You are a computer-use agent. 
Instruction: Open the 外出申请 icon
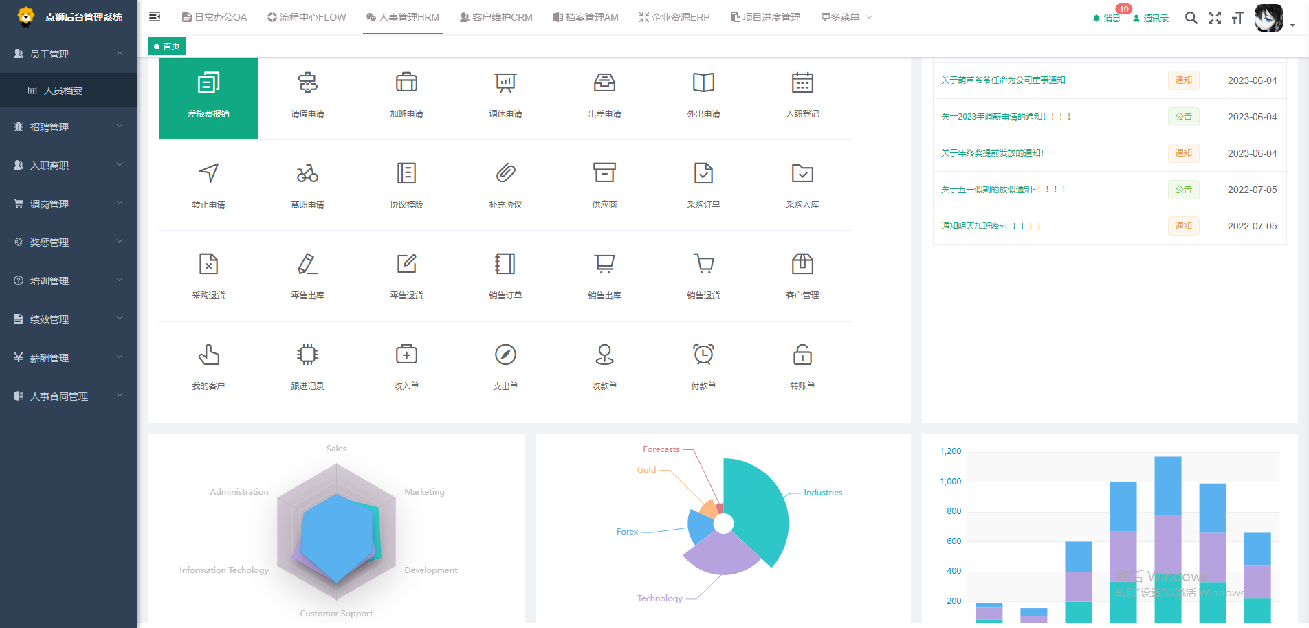(703, 83)
